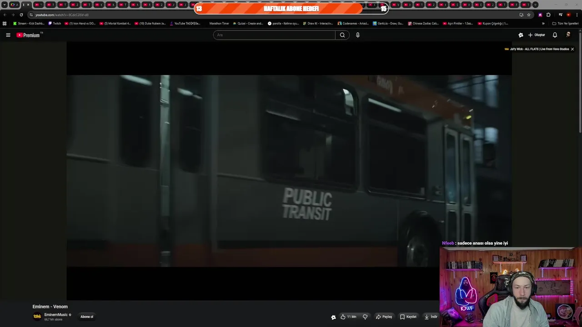The height and width of the screenshot is (327, 582).
Task: Like the video with thumbs up
Action: point(348,317)
